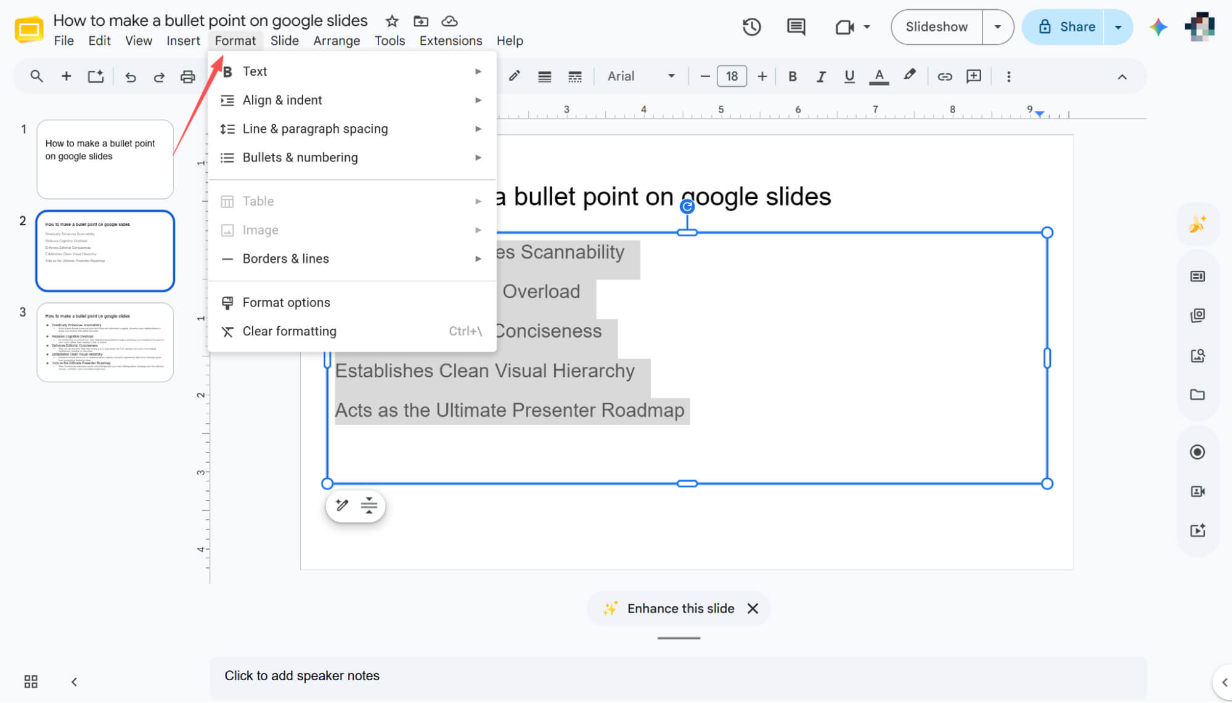The height and width of the screenshot is (703, 1232).
Task: Open the Google Slides home logo
Action: pyautogui.click(x=28, y=29)
